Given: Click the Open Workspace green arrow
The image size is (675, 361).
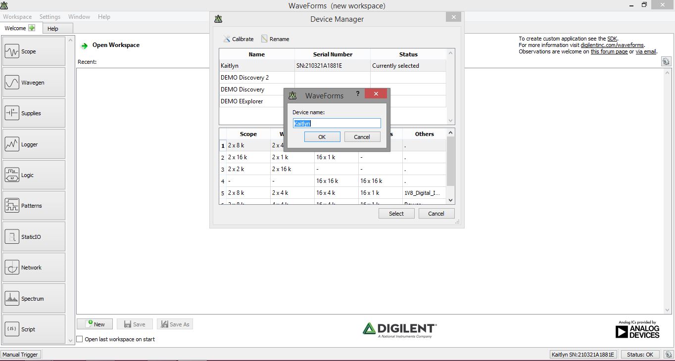Looking at the screenshot, I should (x=84, y=45).
